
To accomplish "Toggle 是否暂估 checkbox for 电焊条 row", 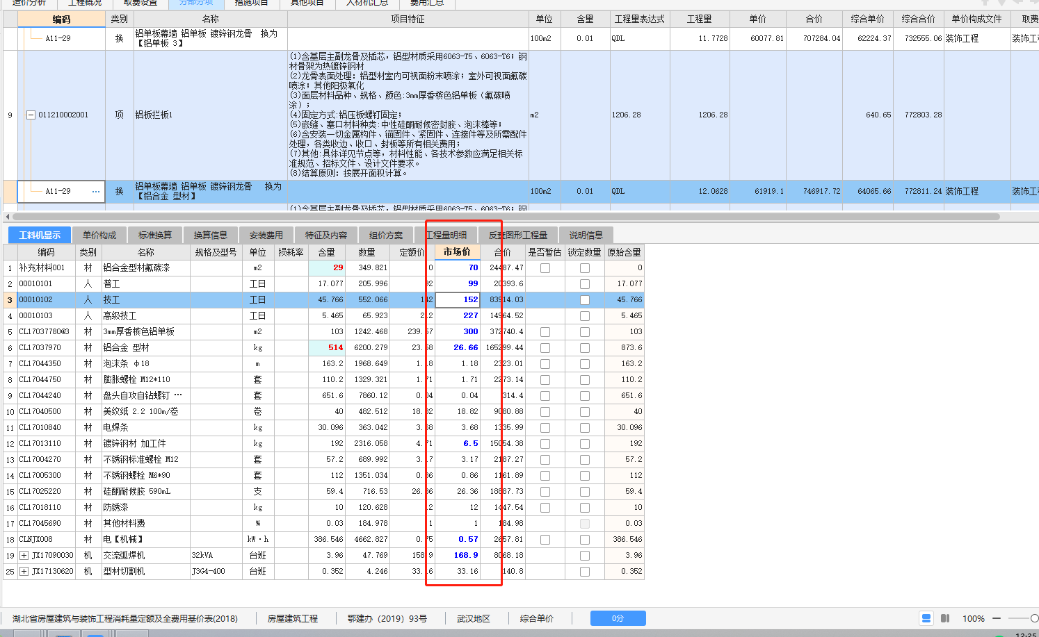I will 545,428.
